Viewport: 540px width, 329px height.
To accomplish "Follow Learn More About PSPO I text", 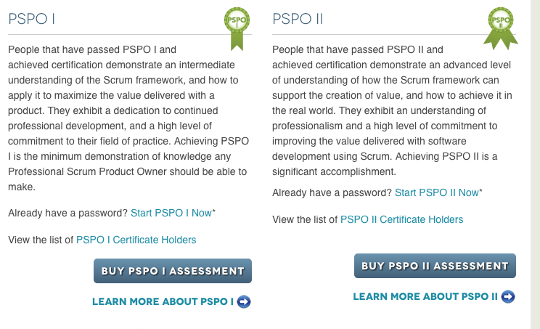I will click(163, 302).
